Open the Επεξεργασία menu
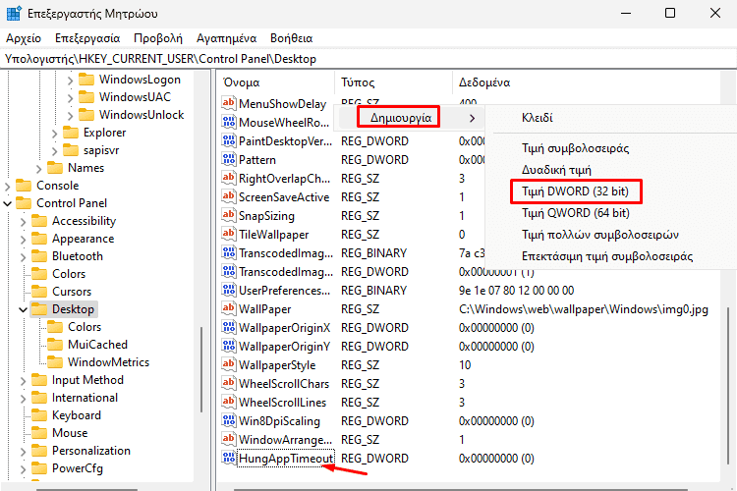 click(x=87, y=38)
